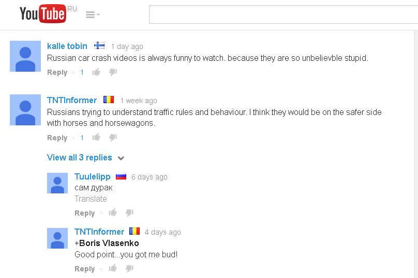Open kalle tobin's channel name link

[67, 46]
